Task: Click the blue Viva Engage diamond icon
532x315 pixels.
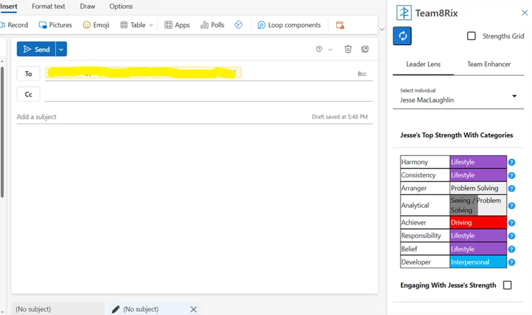Action: (239, 24)
